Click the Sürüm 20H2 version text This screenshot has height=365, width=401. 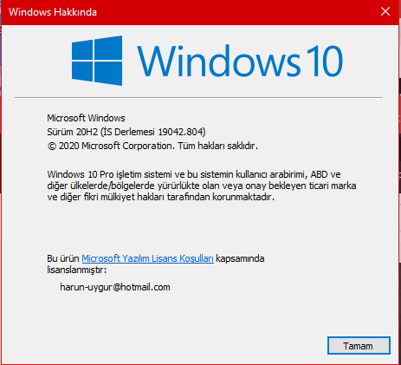click(73, 132)
